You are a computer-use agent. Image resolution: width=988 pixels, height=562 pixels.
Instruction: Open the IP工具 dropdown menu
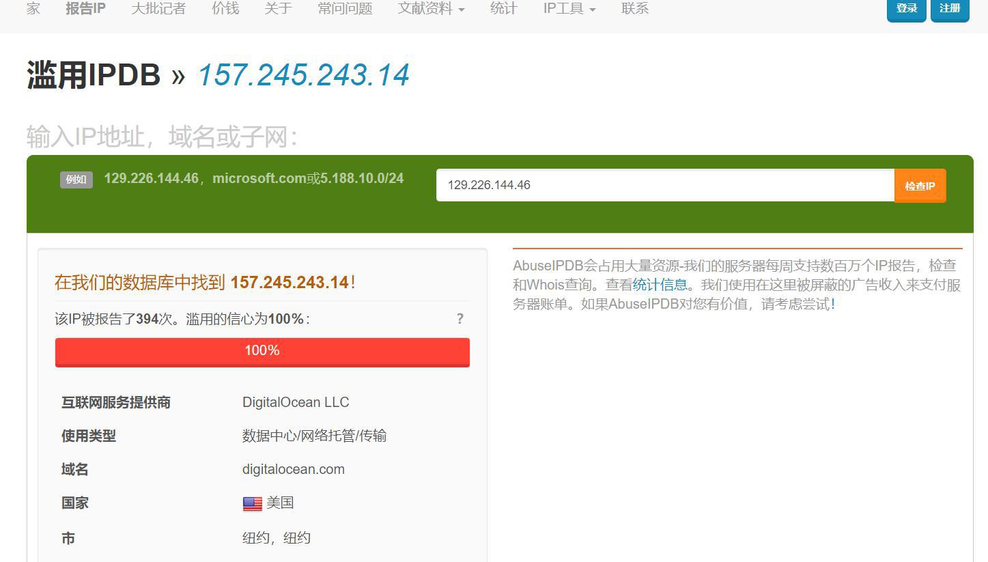[569, 9]
